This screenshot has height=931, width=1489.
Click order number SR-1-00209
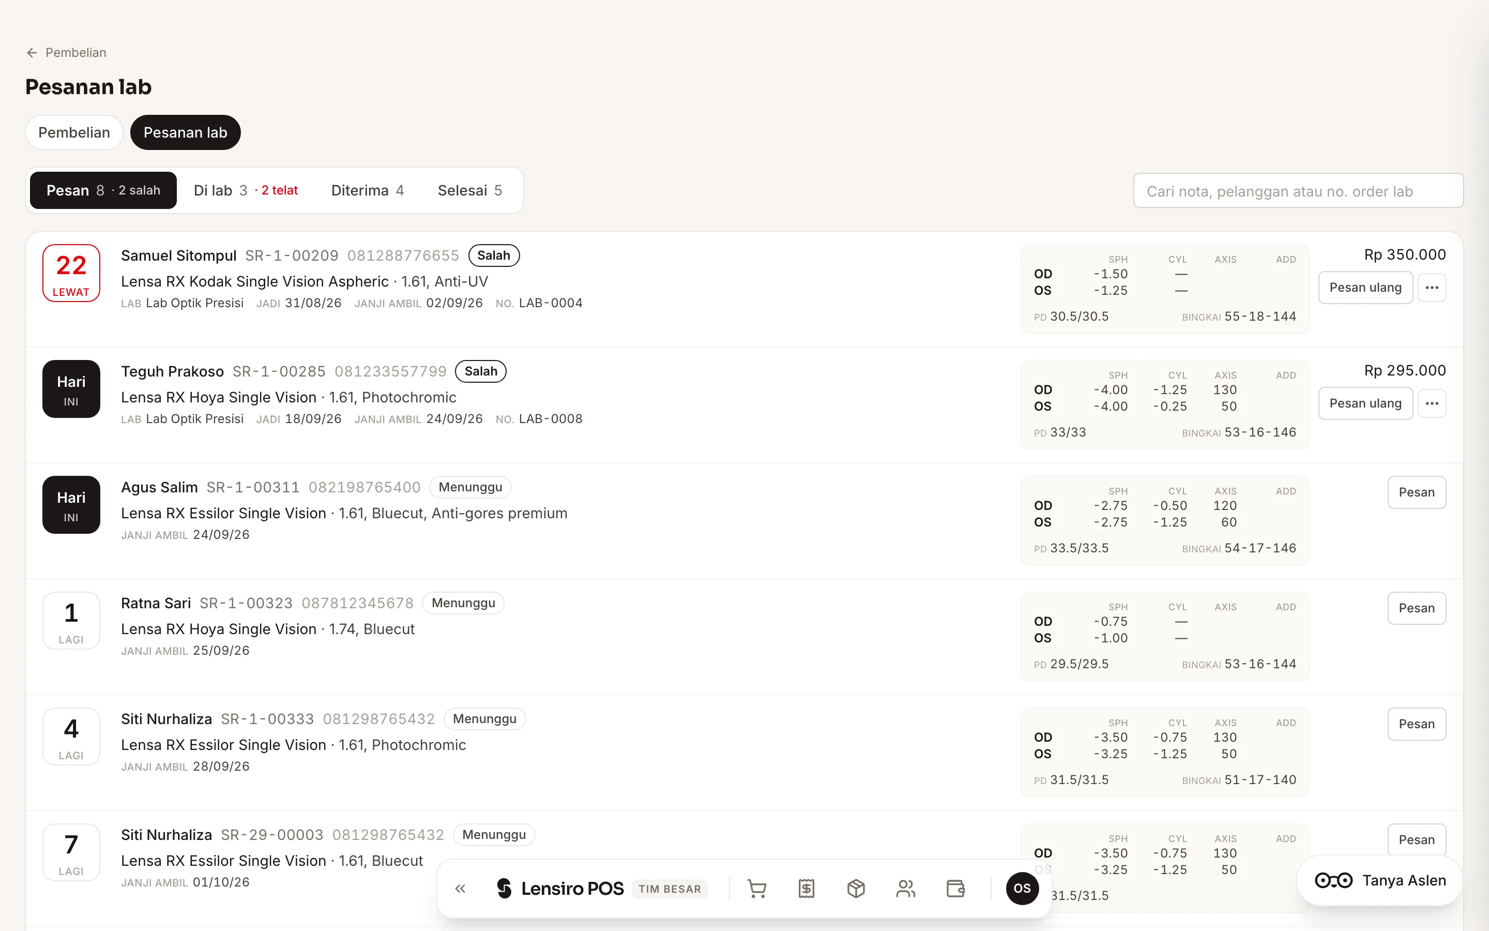tap(292, 256)
